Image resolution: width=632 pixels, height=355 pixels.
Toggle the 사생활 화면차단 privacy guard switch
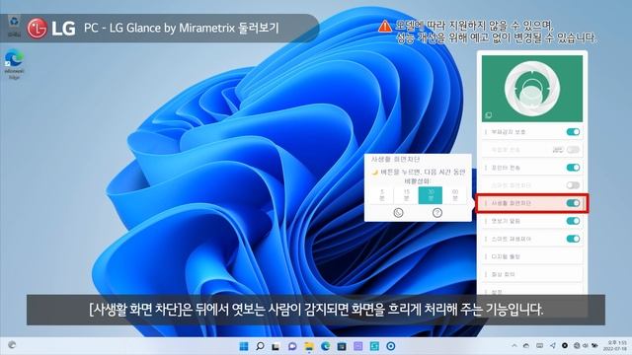573,203
